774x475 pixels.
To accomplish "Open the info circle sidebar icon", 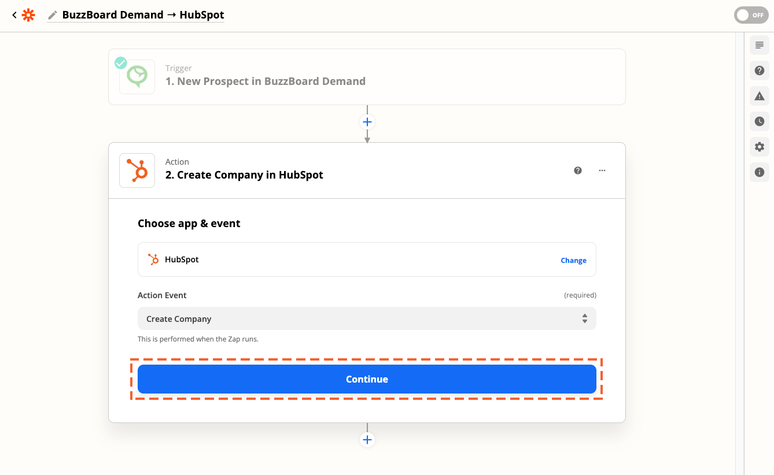I will pyautogui.click(x=760, y=172).
